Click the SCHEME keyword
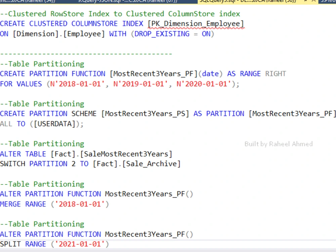Image resolution: width=336 pixels, height=252 pixels. (84, 114)
